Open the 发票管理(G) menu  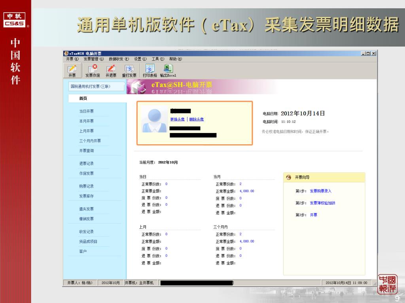coord(93,59)
